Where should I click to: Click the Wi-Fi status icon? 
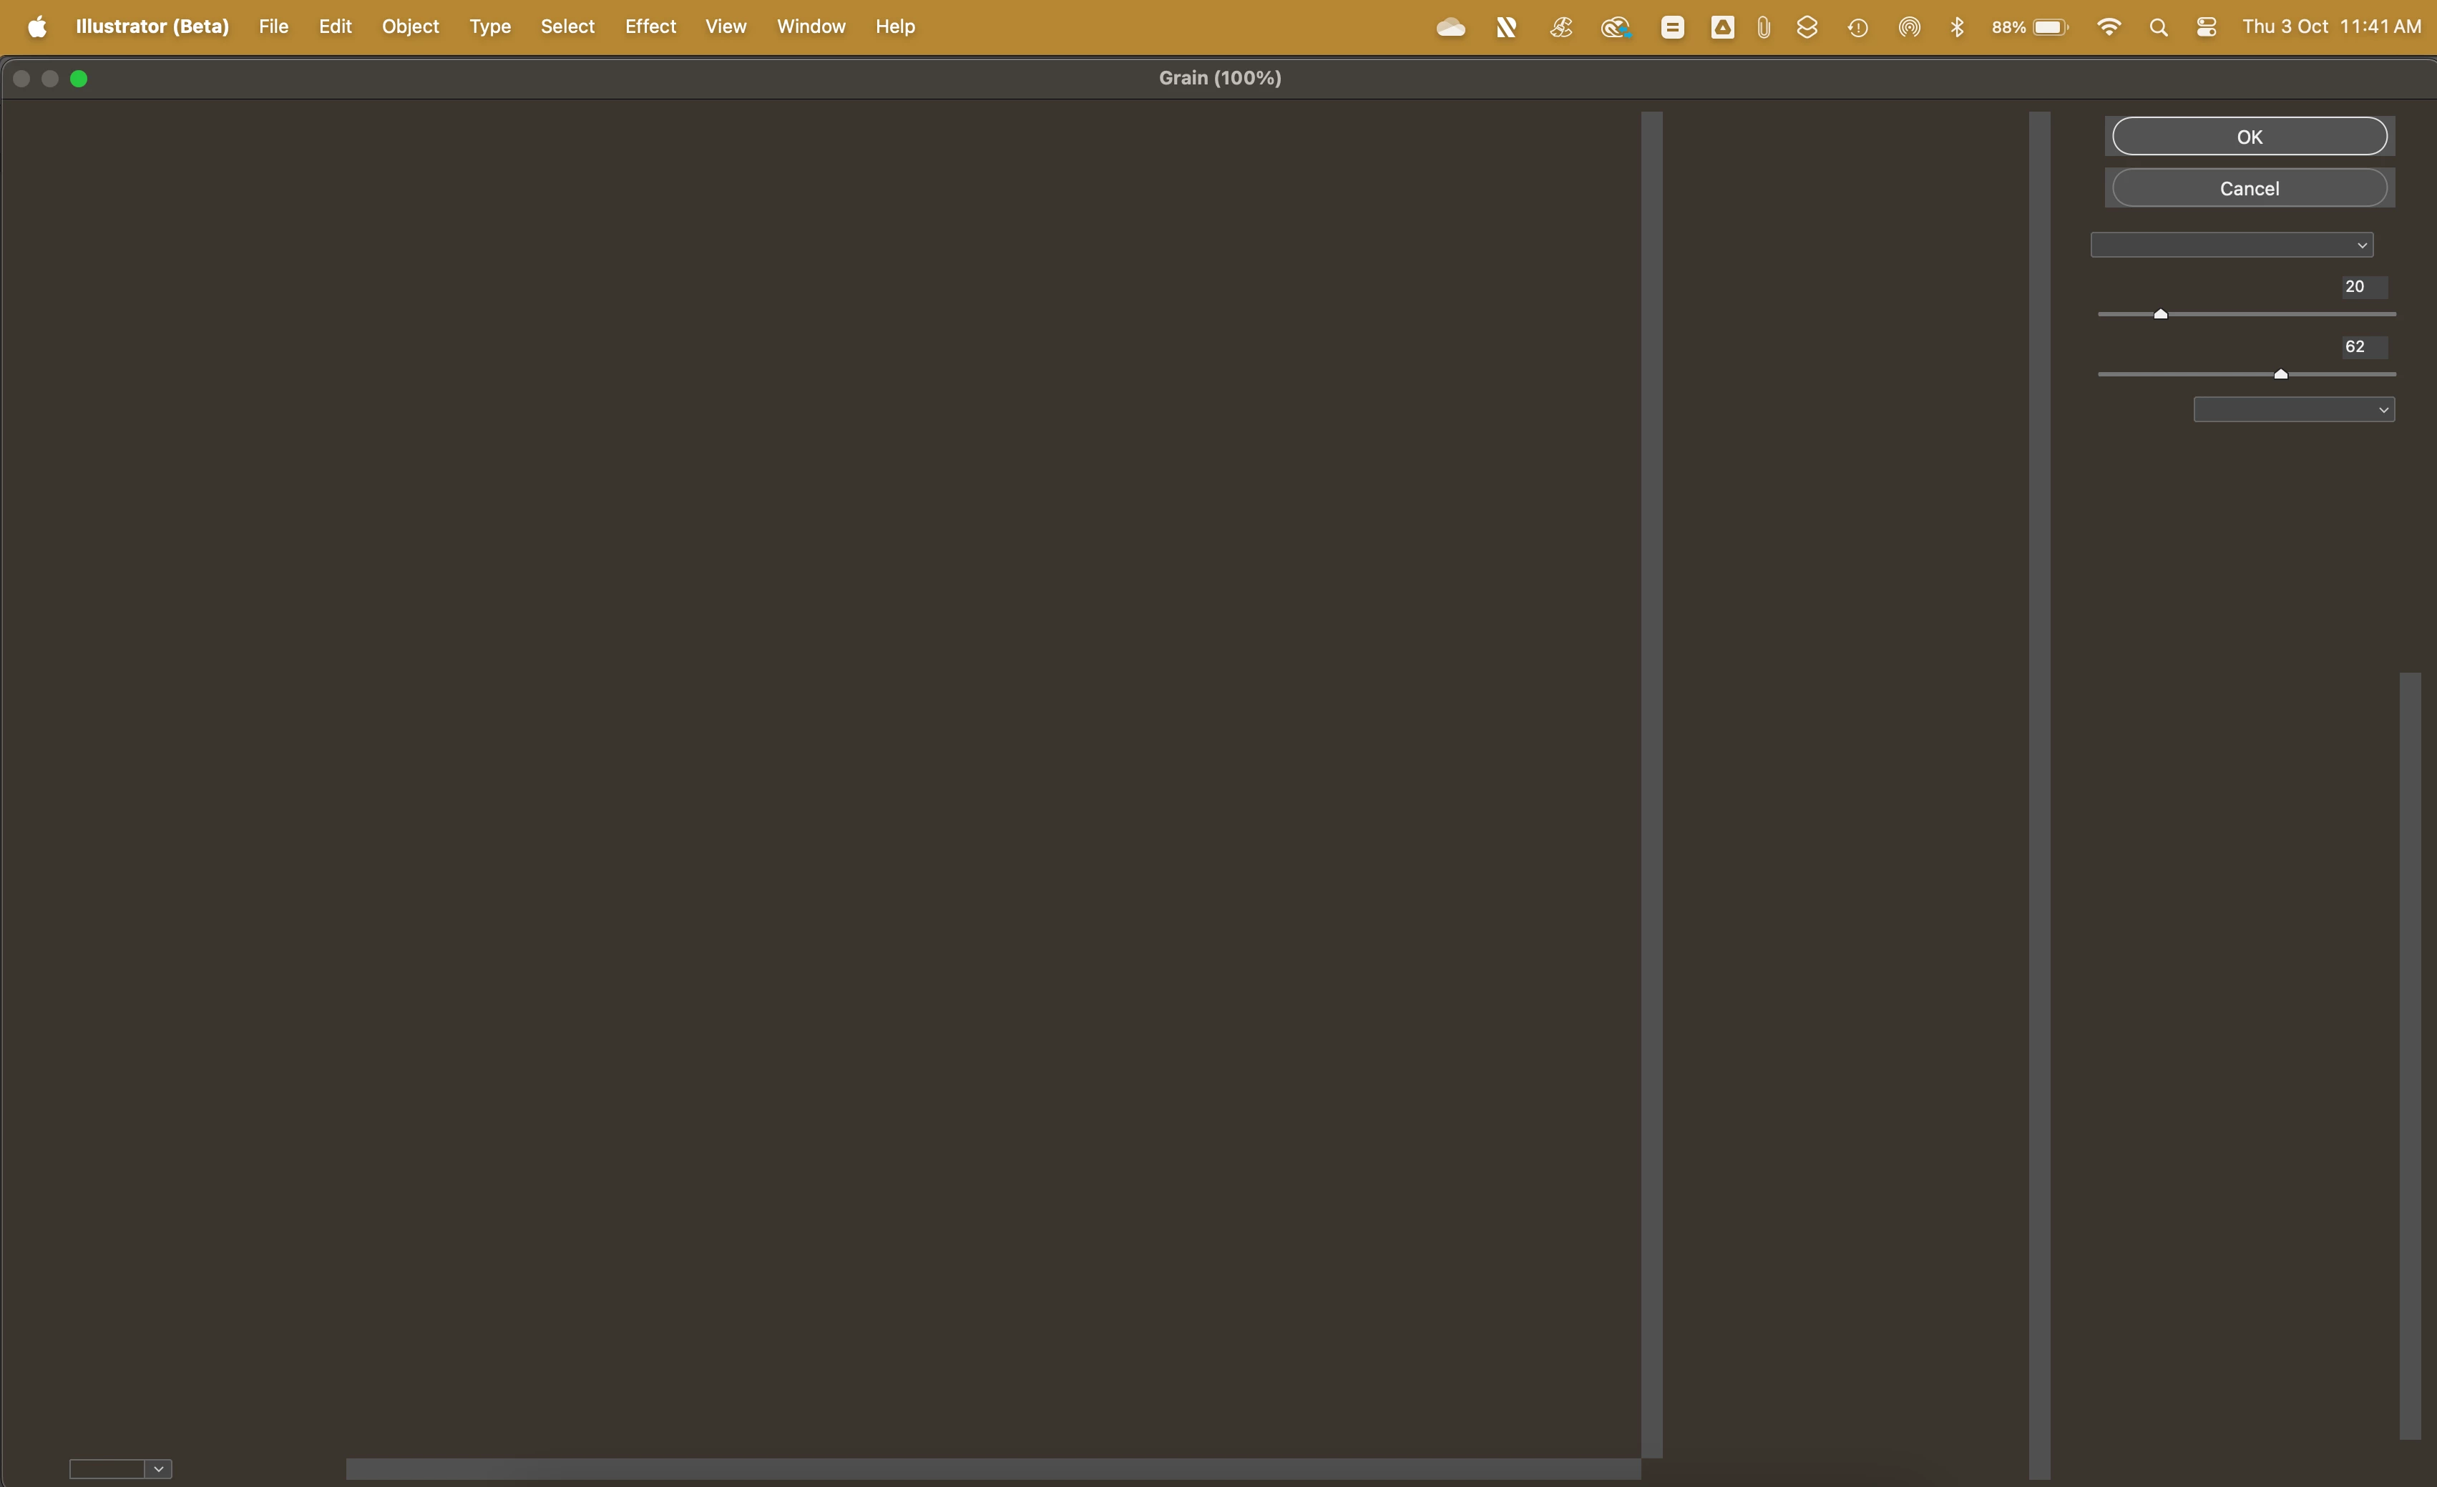[2108, 26]
